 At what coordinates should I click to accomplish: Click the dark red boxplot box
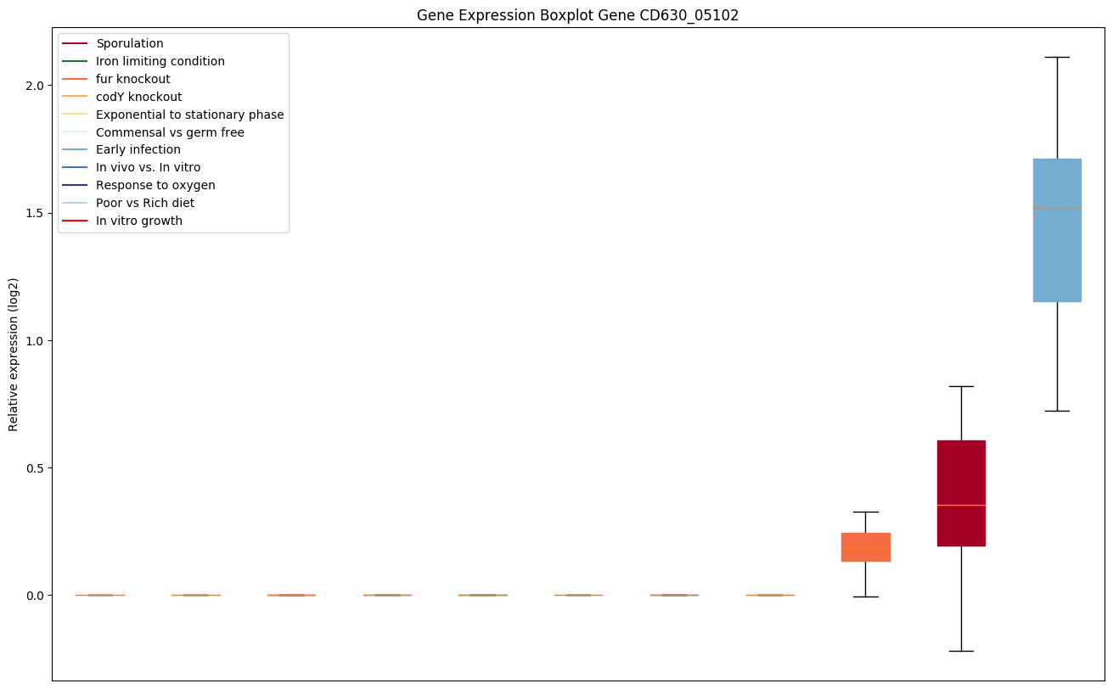pos(960,493)
